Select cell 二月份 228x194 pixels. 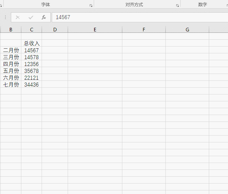pyautogui.click(x=11, y=50)
